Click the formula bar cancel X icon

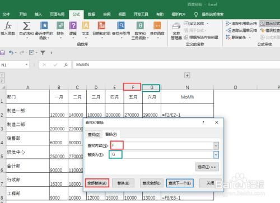(44, 65)
